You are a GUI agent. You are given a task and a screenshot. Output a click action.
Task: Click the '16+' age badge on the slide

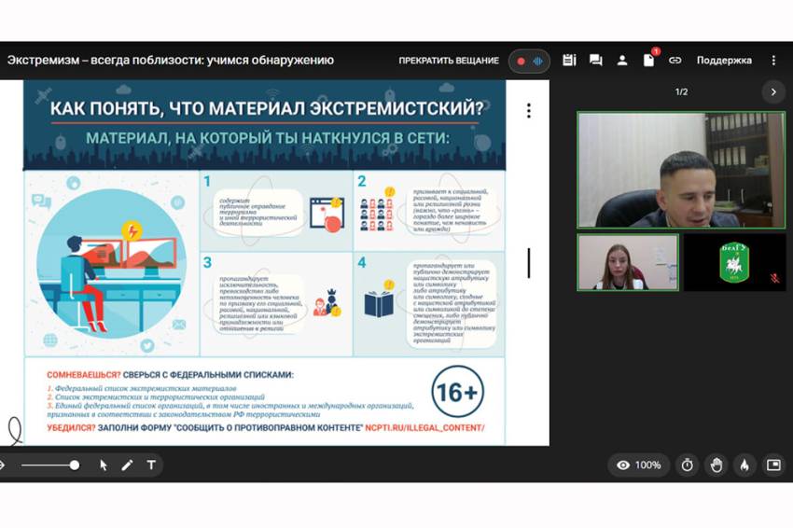458,393
